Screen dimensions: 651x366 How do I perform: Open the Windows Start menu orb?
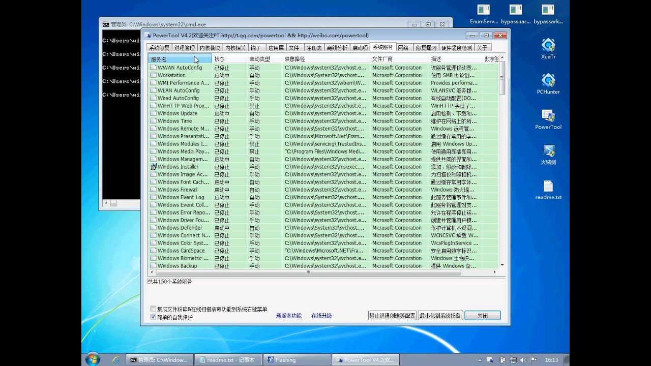93,359
